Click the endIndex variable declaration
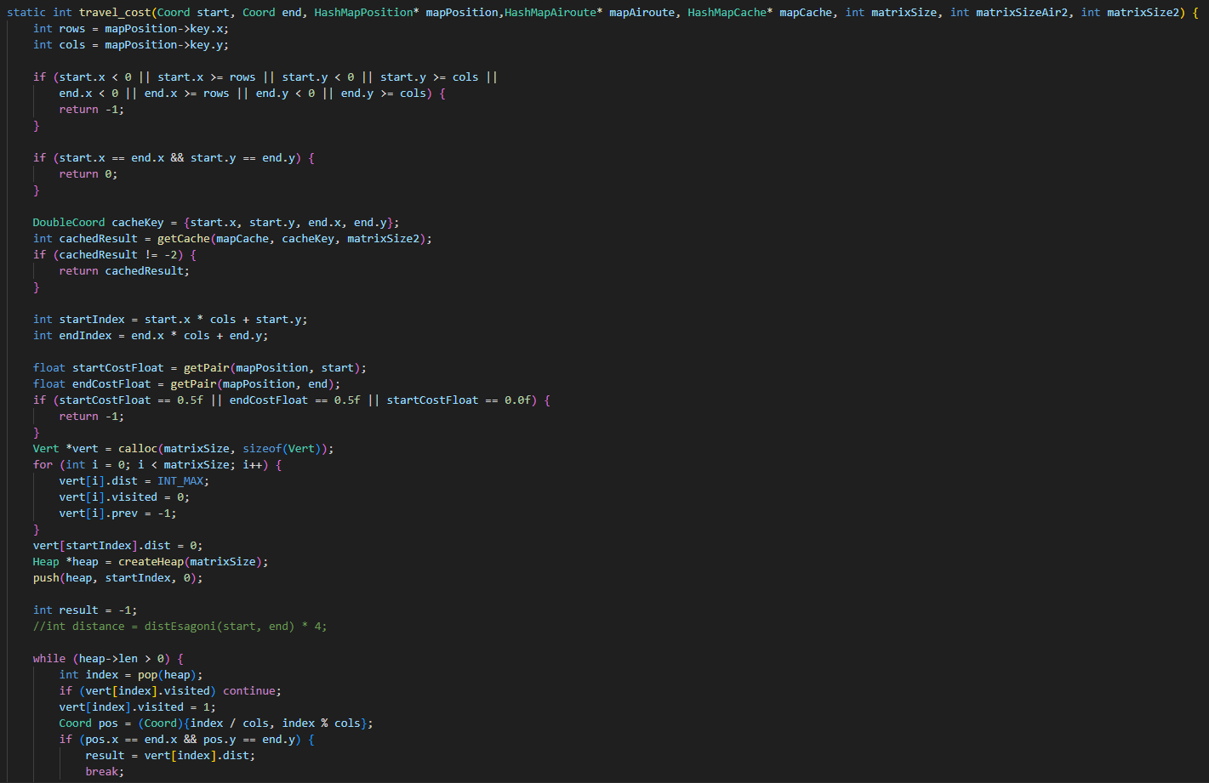 tap(85, 336)
